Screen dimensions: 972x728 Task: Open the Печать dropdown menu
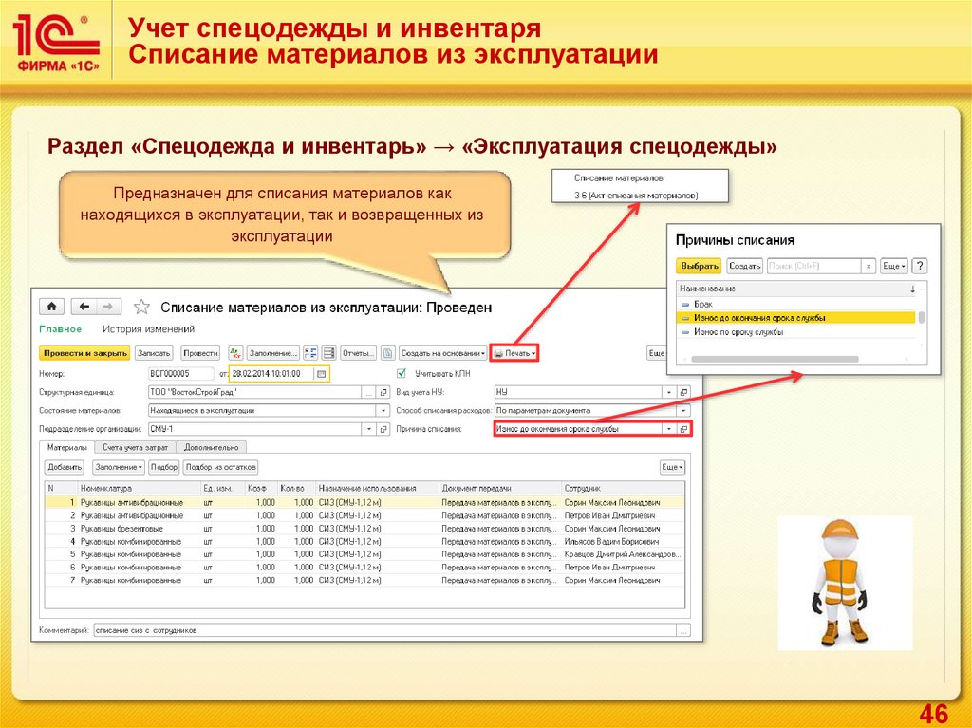[x=514, y=353]
